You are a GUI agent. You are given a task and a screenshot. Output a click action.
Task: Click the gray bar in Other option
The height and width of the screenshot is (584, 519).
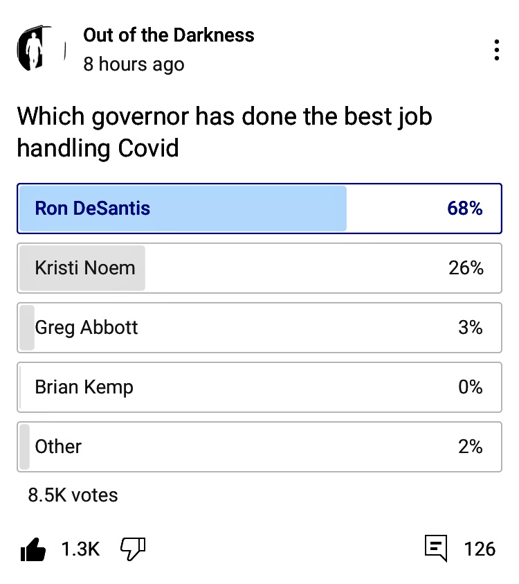click(x=25, y=447)
